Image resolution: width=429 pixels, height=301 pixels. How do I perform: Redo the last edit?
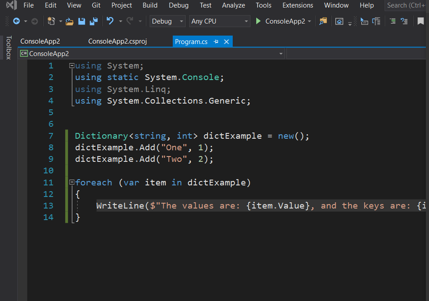[130, 21]
